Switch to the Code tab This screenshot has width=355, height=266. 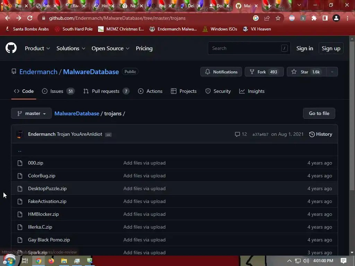[x=24, y=91]
